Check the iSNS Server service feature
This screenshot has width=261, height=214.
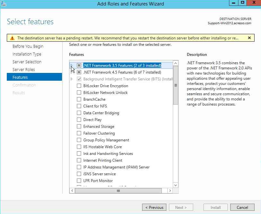click(78, 174)
